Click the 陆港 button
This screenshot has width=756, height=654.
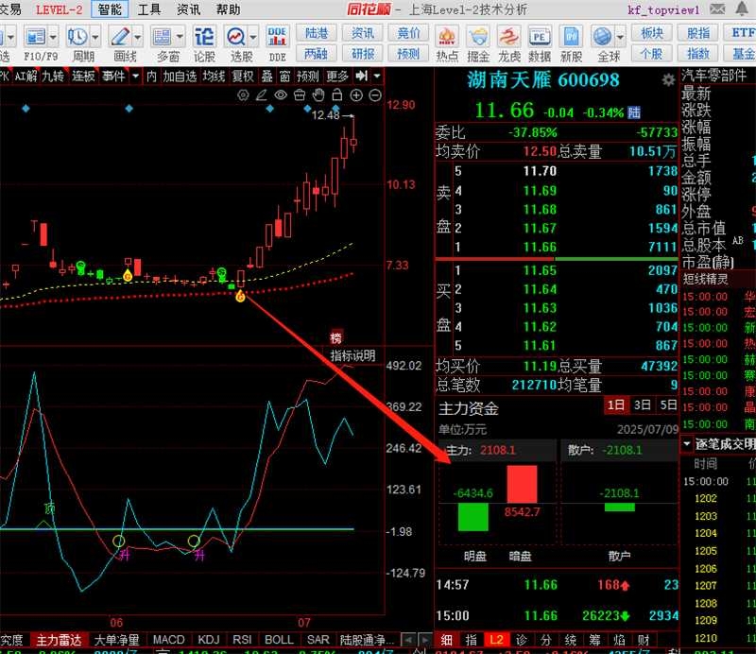click(317, 33)
